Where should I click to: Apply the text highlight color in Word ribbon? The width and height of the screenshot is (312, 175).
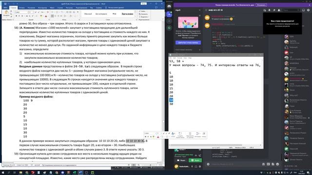pos(41,16)
